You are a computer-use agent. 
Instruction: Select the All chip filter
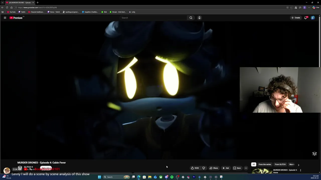[x=254, y=164]
